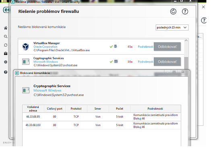Sort by Podrobnosti column header

[x=155, y=109]
